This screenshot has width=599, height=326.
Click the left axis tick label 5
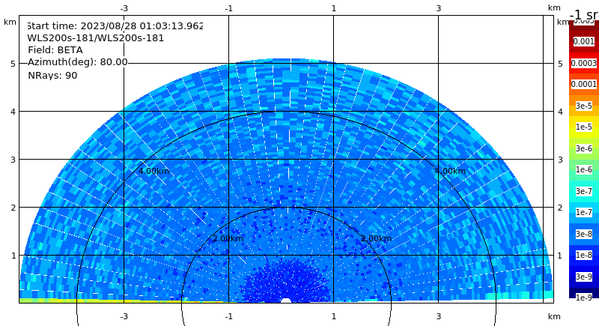point(13,64)
